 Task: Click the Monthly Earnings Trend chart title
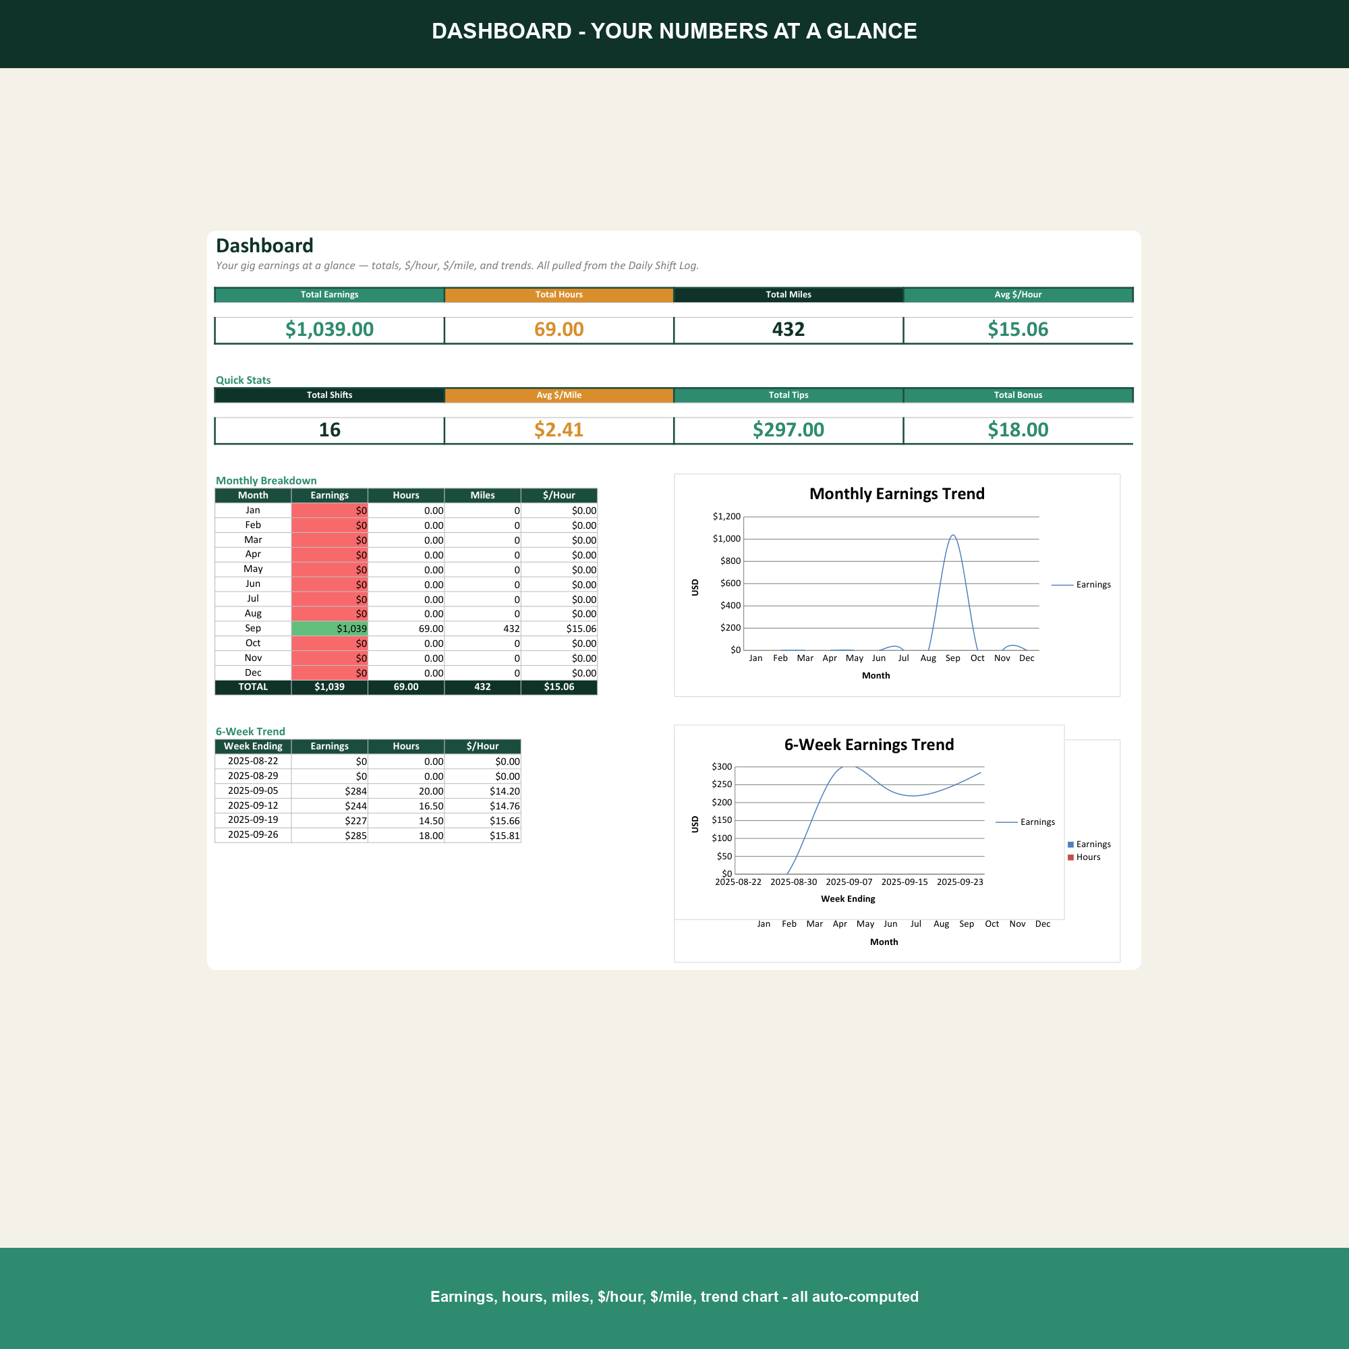[896, 494]
